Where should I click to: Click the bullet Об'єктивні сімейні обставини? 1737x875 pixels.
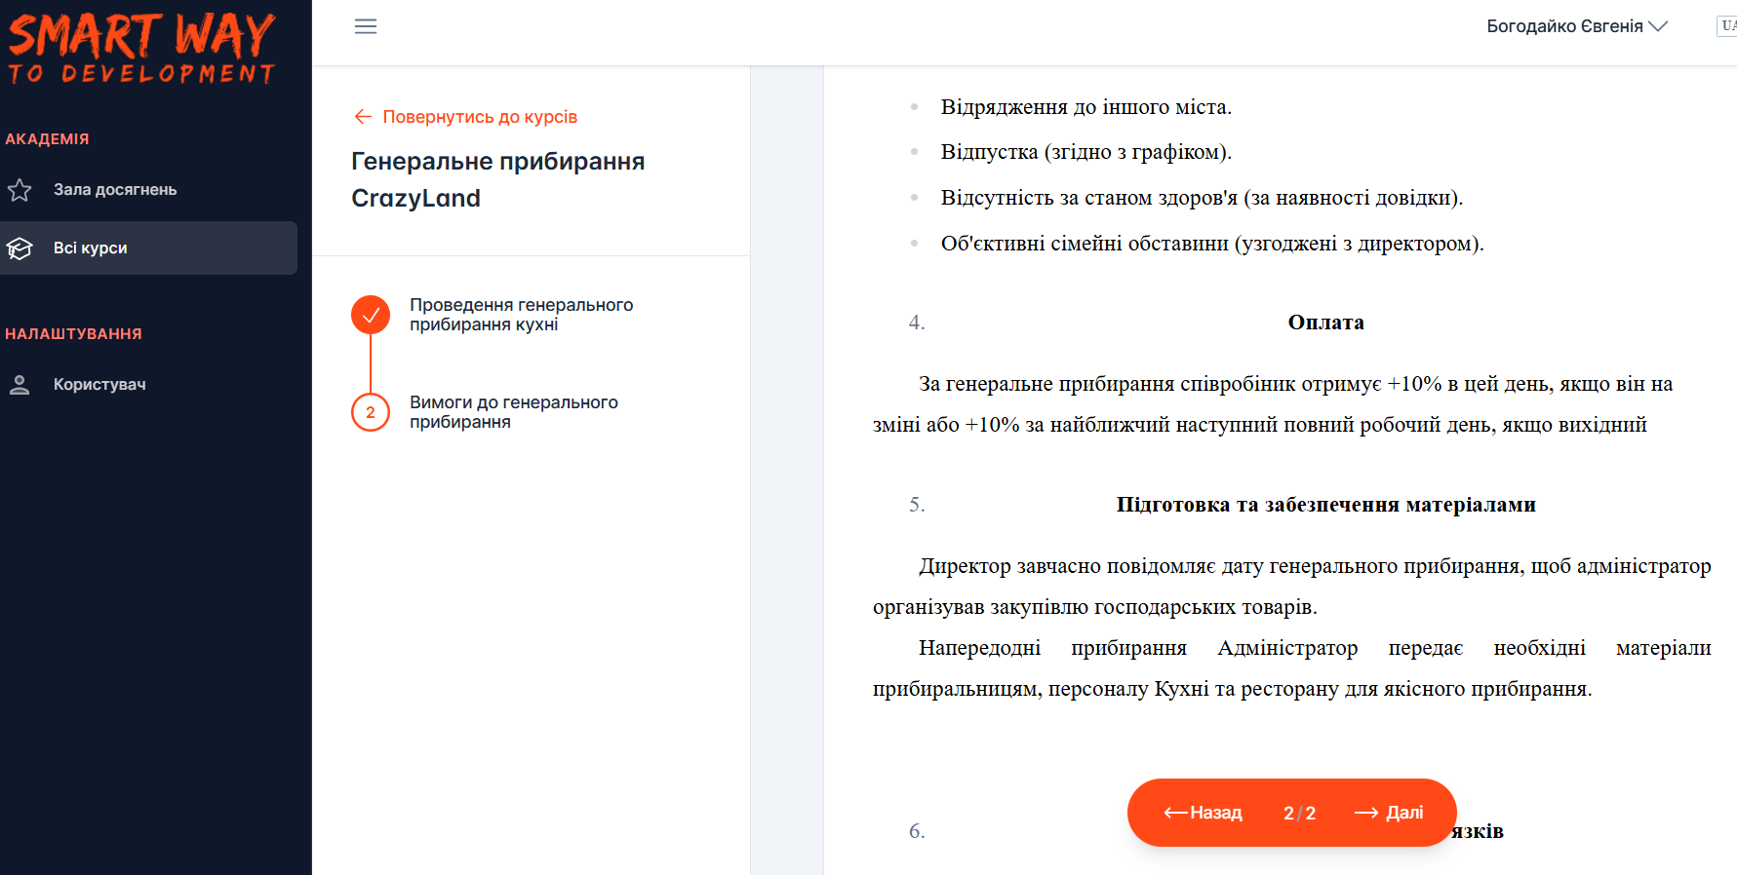[x=1212, y=244]
